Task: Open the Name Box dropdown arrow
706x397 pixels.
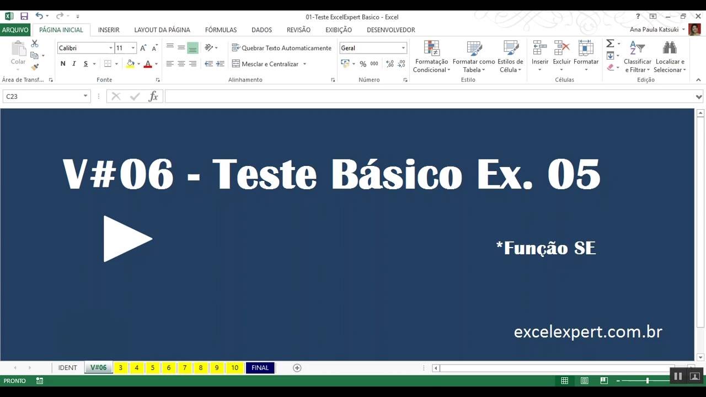Action: tap(85, 96)
